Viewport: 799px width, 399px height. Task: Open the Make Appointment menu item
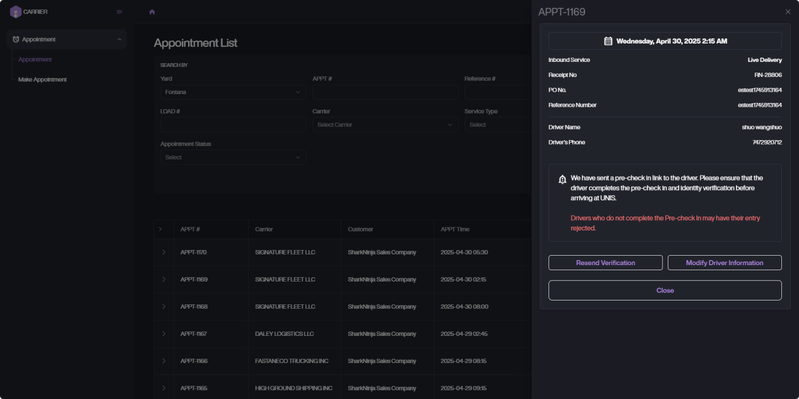coord(42,80)
